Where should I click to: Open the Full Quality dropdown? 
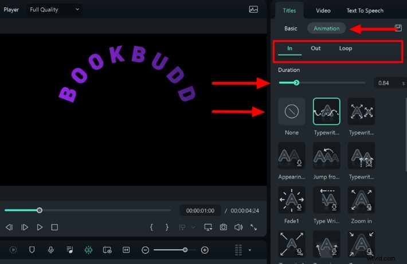point(54,10)
